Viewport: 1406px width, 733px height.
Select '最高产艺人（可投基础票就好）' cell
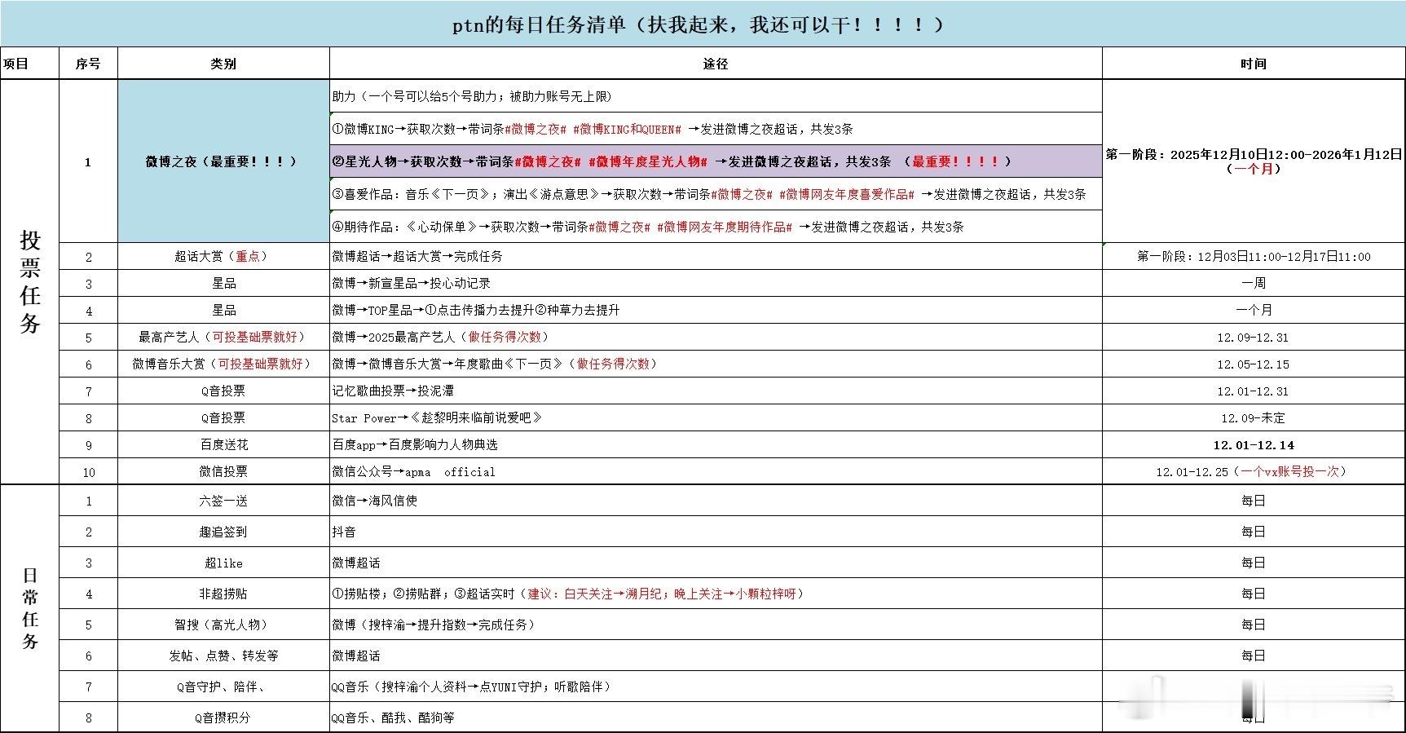click(223, 337)
